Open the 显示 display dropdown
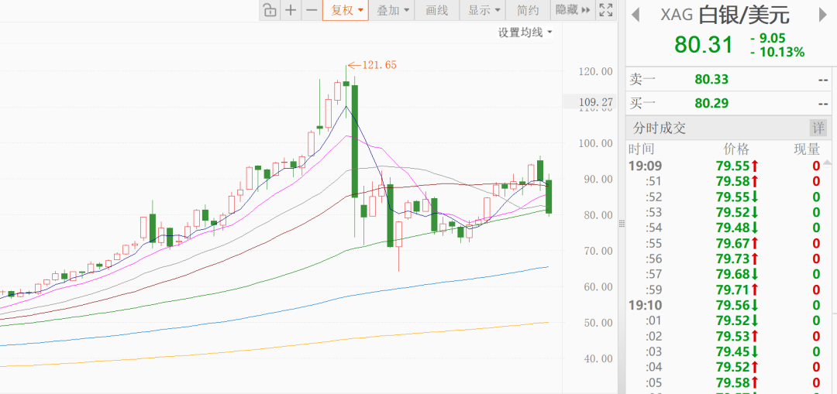The height and width of the screenshot is (394, 837). [x=484, y=10]
